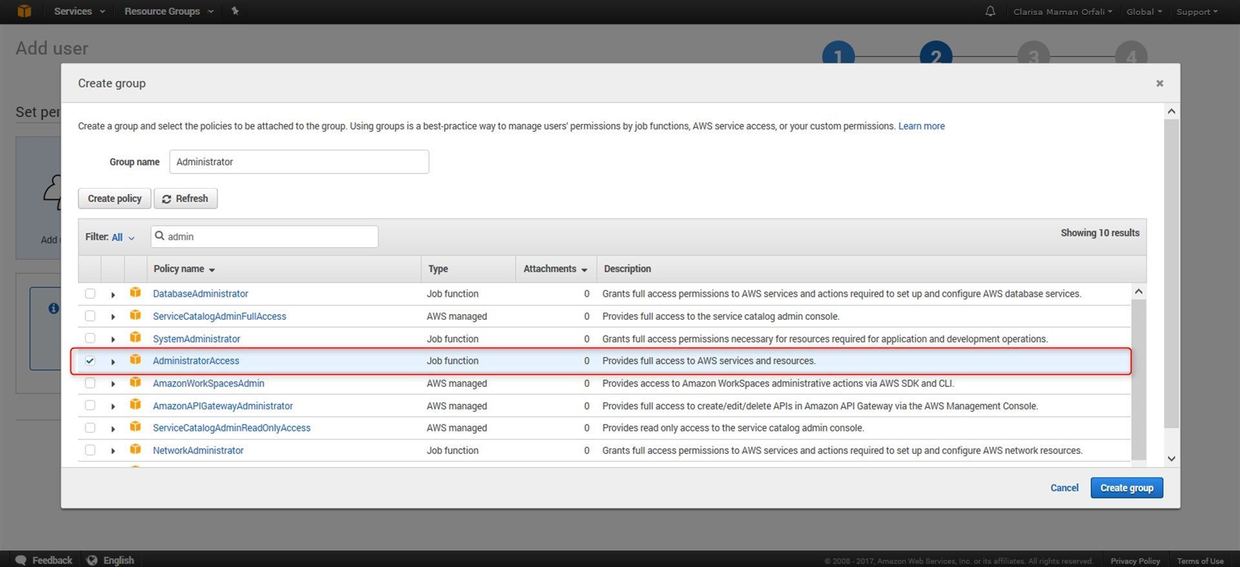Click the AmazonAPIGatewayAdministrator policy cube icon
The image size is (1240, 567).
tap(135, 405)
